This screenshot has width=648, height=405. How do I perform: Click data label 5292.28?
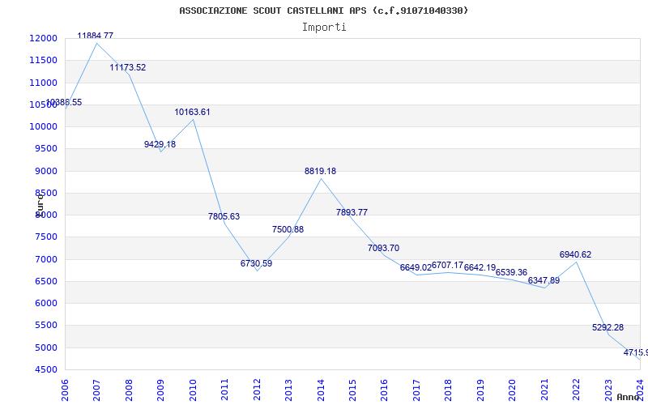coord(608,328)
